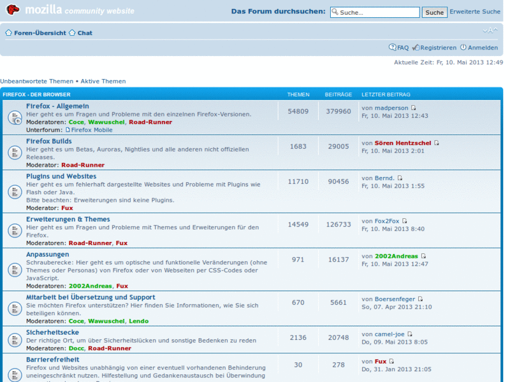The width and height of the screenshot is (510, 382).
Task: View moderator Docc profile
Action: tap(76, 348)
